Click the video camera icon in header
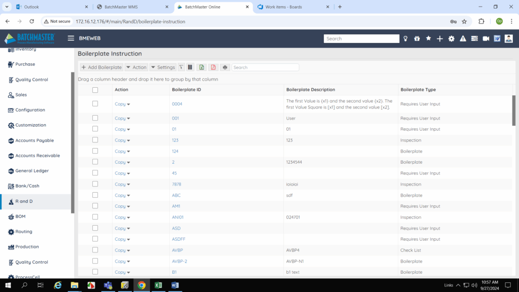This screenshot has height=292, width=519. tap(486, 39)
